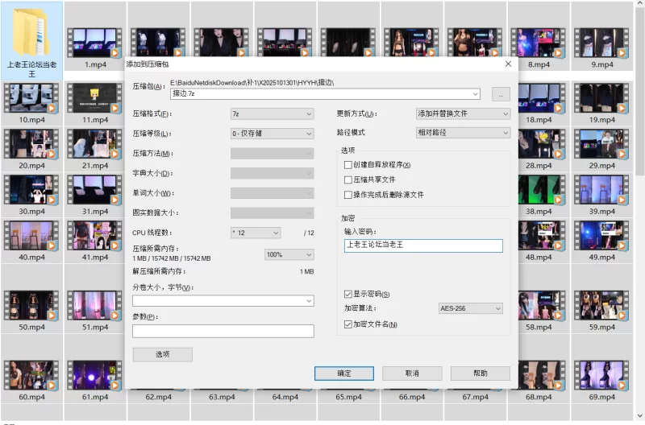Open the 上老王论坛当老王 folder icon

point(31,32)
